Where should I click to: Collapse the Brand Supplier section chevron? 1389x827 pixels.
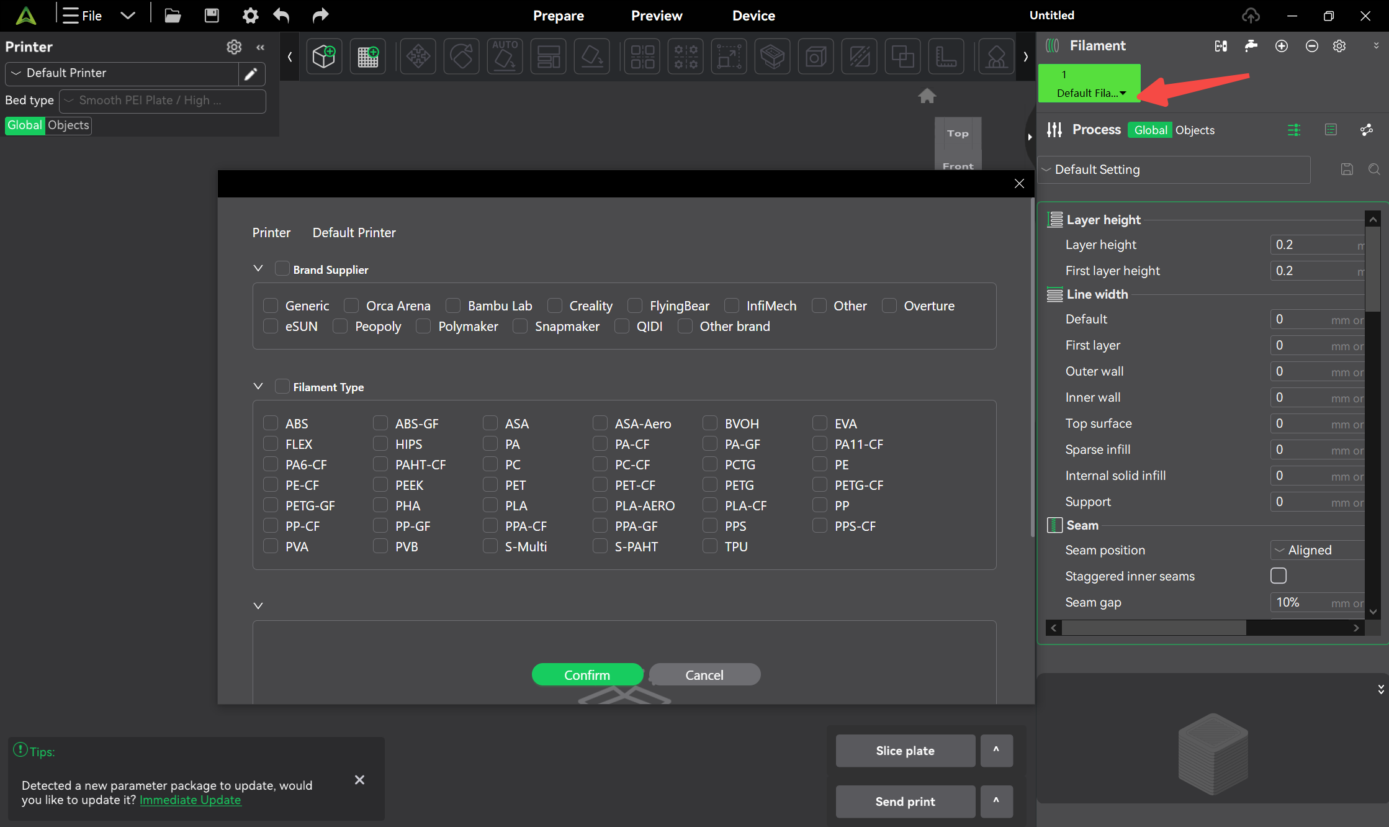(258, 268)
